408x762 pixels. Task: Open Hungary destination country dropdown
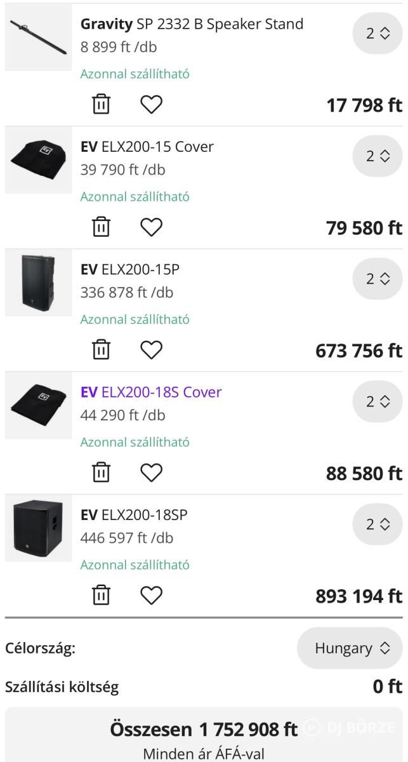(350, 648)
